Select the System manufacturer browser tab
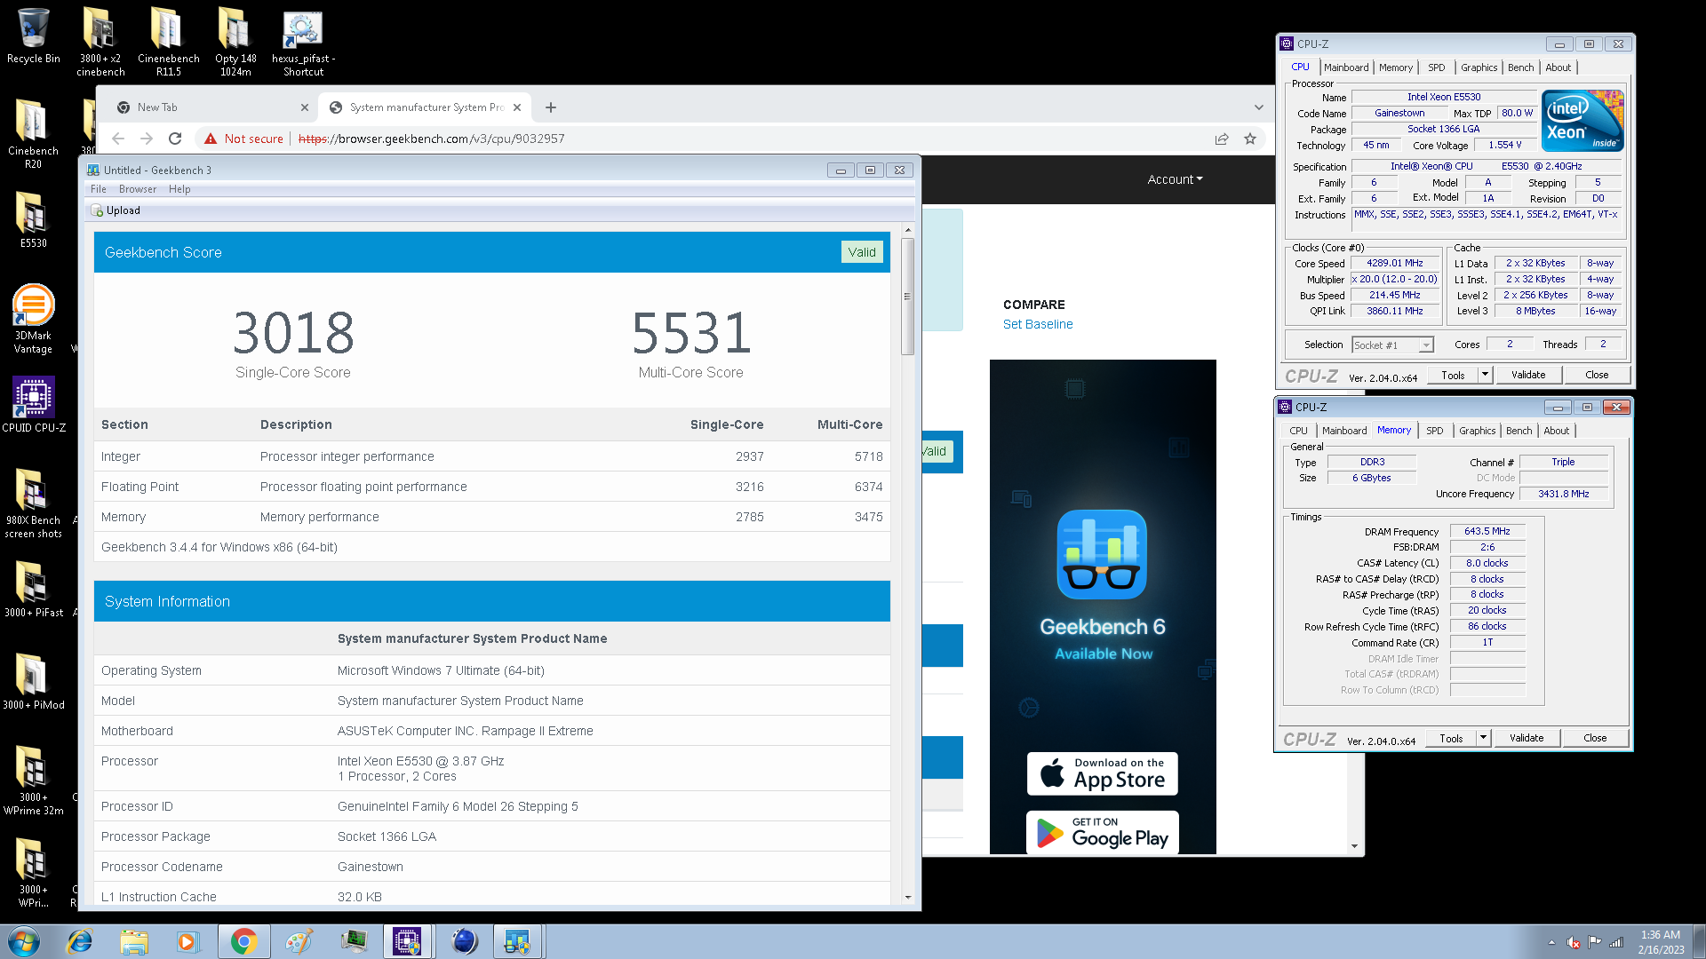 (x=425, y=107)
